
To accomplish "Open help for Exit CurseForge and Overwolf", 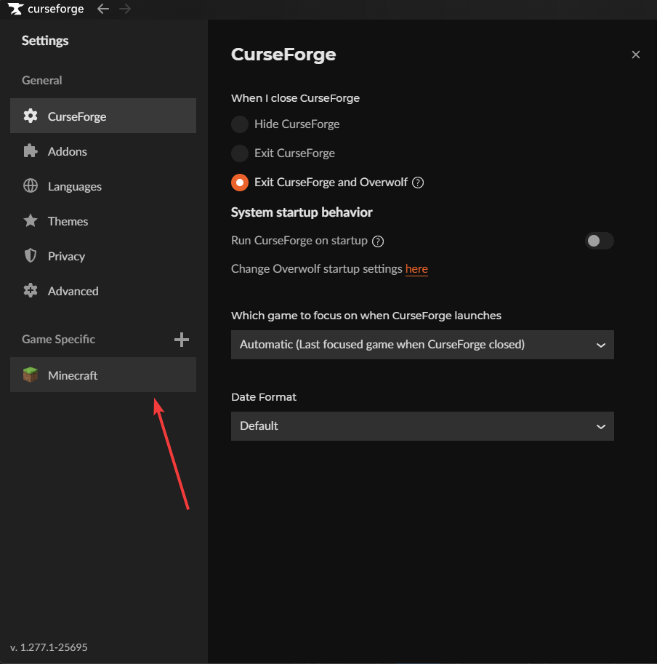I will (418, 183).
